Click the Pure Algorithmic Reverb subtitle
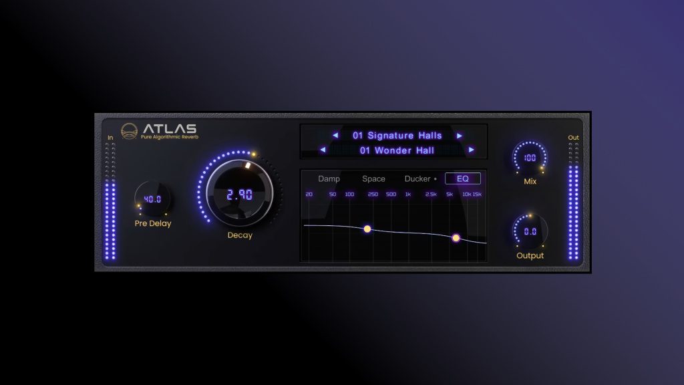The height and width of the screenshot is (385, 684). pos(170,137)
